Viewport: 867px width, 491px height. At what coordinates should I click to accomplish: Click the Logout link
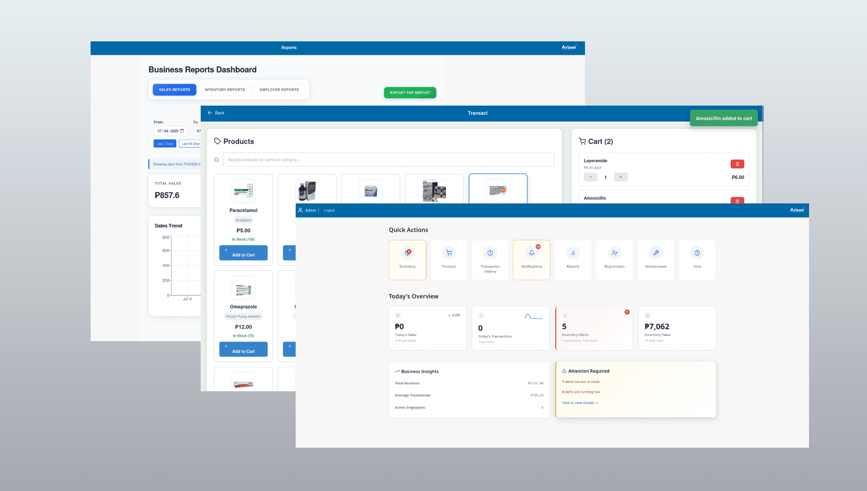(329, 211)
